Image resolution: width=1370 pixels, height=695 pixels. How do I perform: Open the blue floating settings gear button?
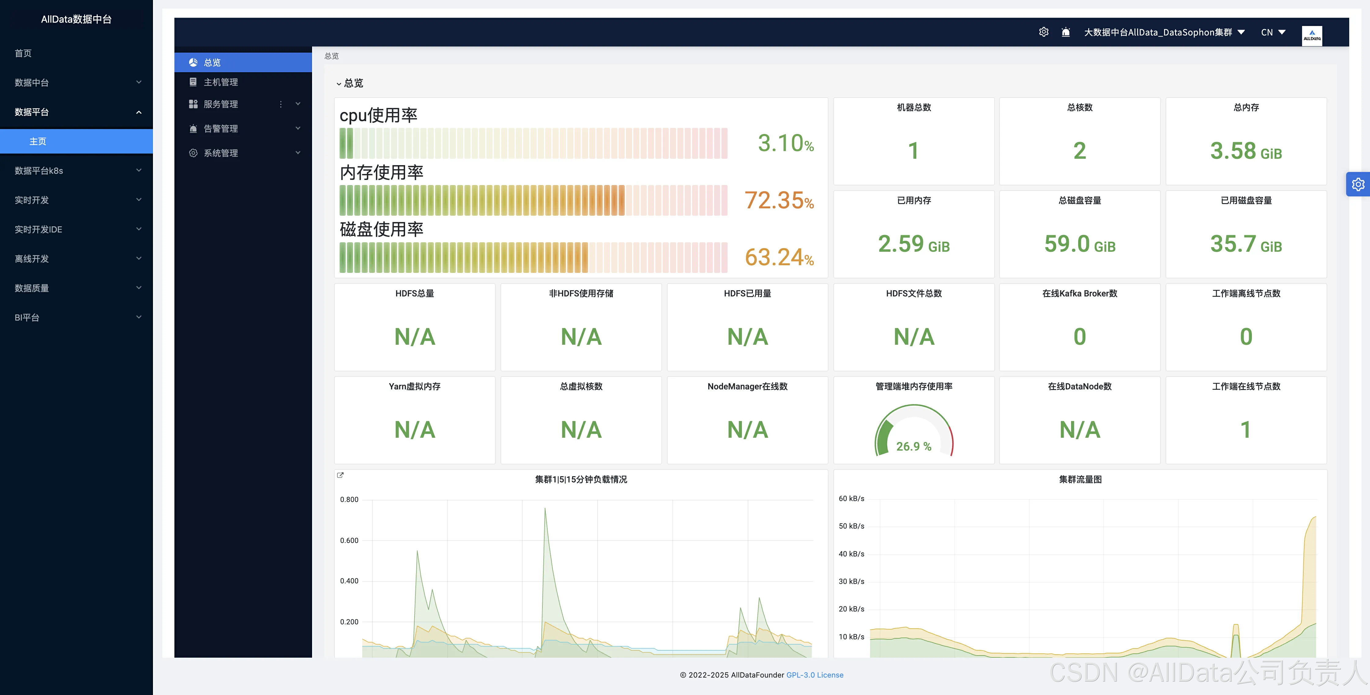coord(1358,184)
